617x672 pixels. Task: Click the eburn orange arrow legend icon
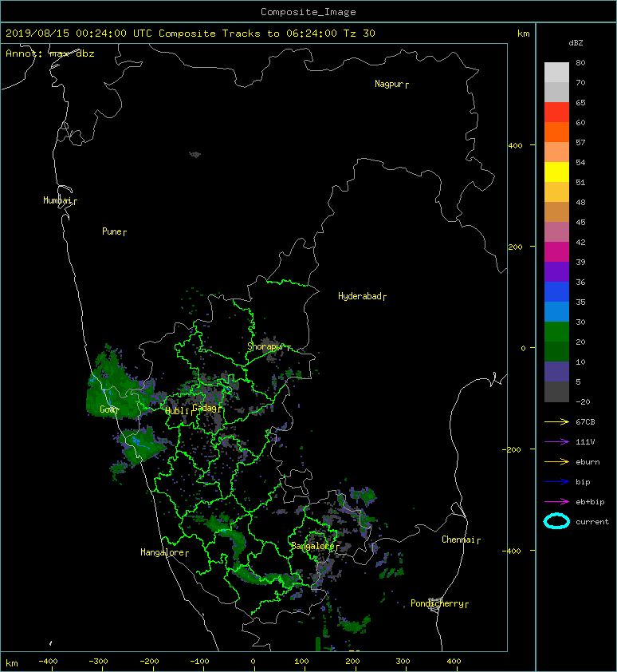556,461
